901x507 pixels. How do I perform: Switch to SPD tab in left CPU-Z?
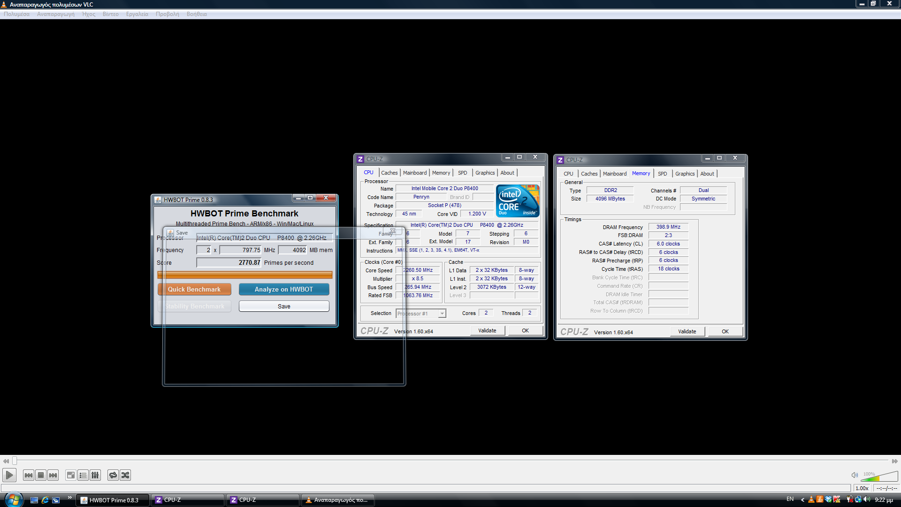coord(463,173)
